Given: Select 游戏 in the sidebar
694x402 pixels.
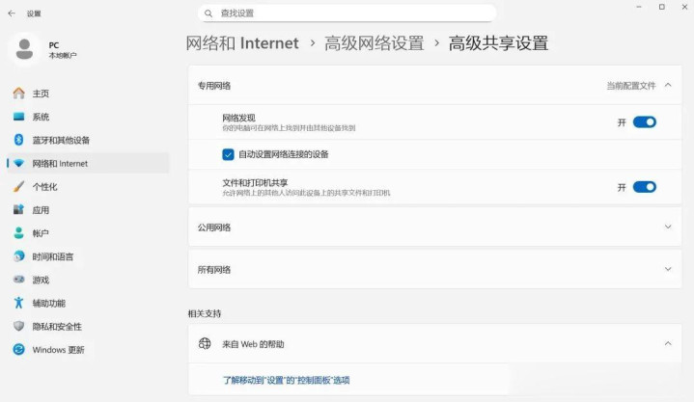Looking at the screenshot, I should 88,280.
